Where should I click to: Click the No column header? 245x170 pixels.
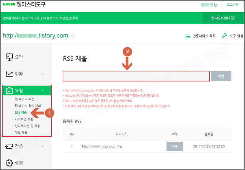[72, 134]
